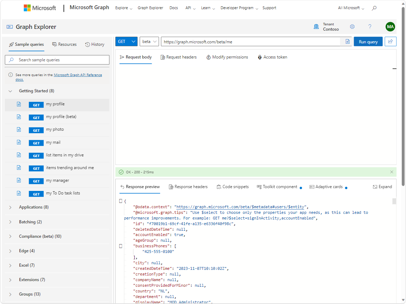Select the my mail GET sample query

(57, 142)
